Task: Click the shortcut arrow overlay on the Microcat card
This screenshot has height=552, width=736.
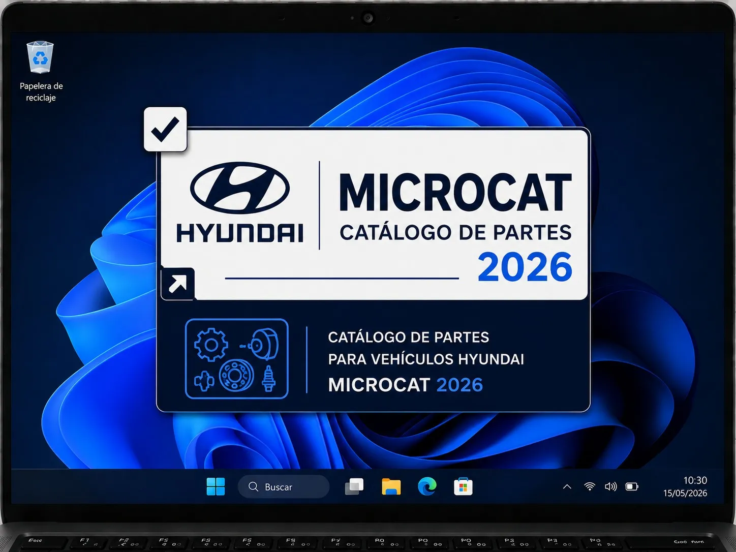Action: pyautogui.click(x=177, y=284)
